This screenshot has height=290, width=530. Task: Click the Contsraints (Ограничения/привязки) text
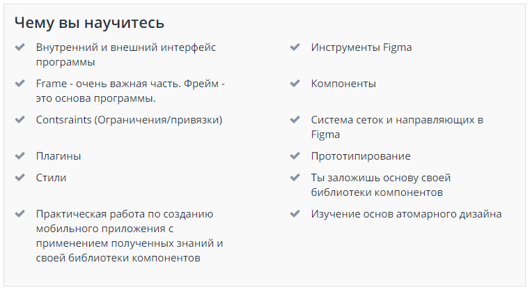tap(129, 120)
